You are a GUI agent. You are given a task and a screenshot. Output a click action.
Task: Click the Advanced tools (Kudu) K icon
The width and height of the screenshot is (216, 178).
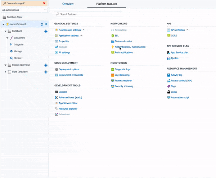pos(57,98)
